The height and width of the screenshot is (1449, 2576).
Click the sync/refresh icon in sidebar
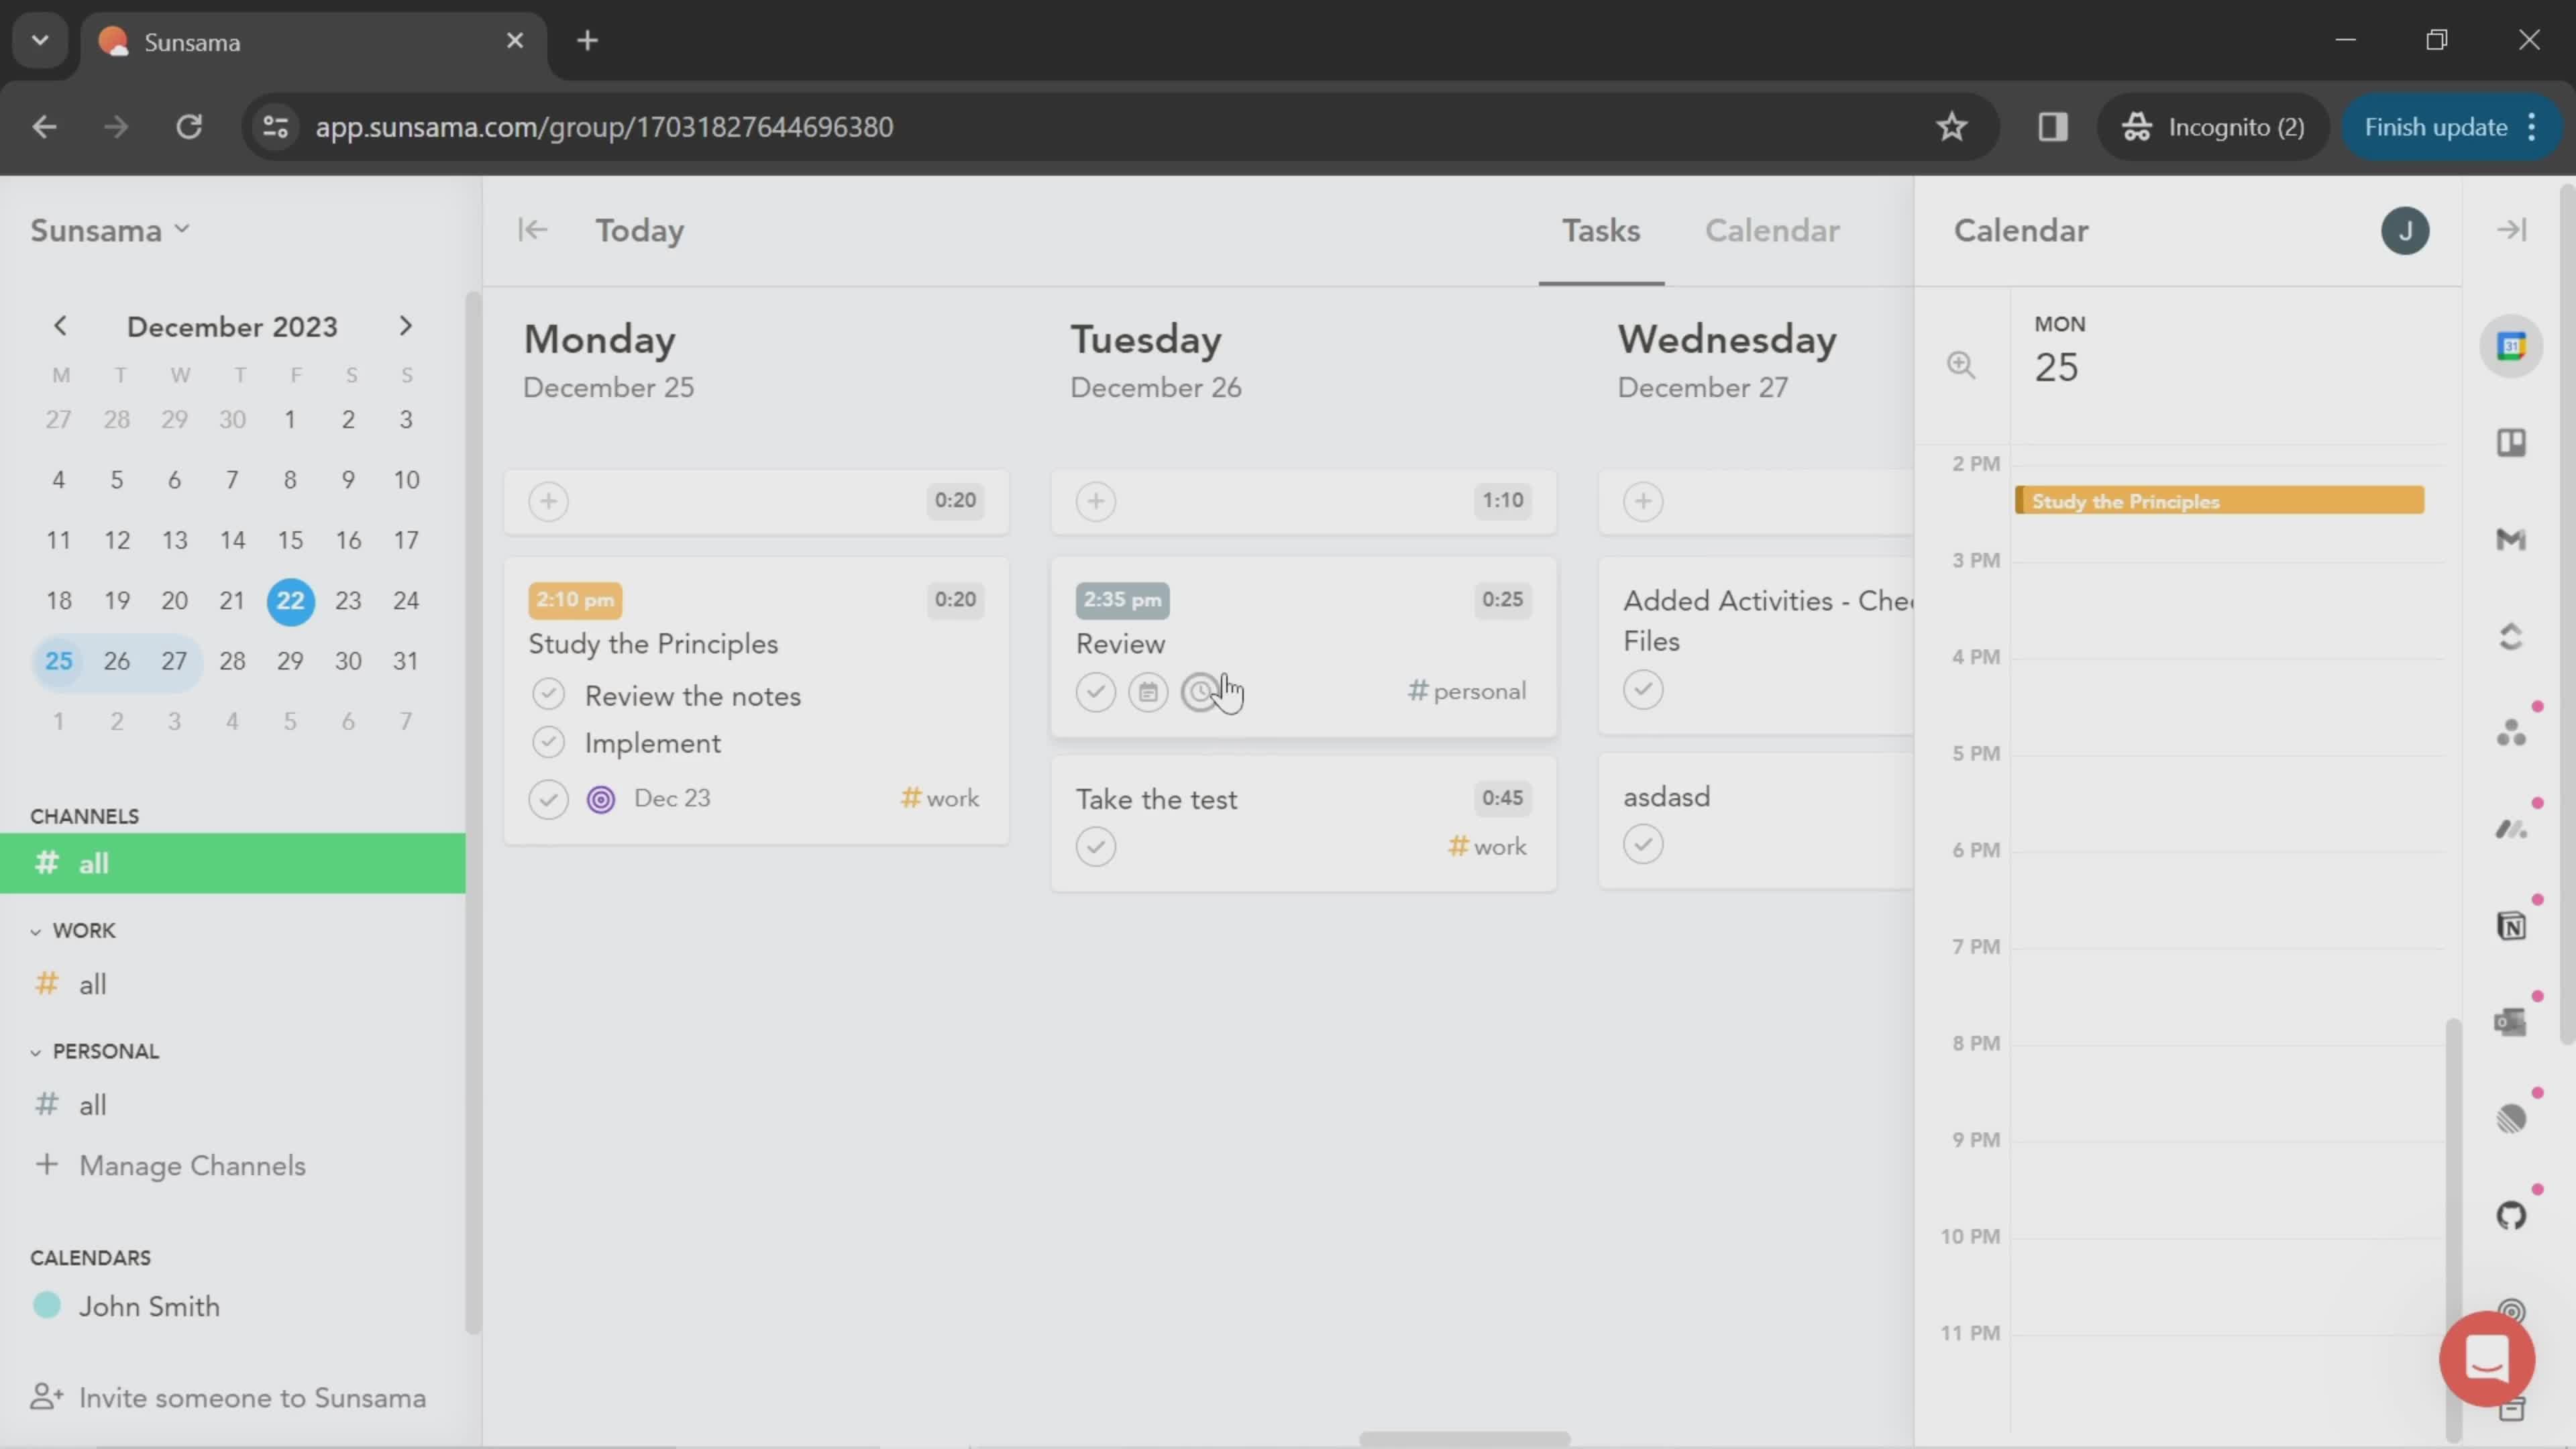[2510, 633]
